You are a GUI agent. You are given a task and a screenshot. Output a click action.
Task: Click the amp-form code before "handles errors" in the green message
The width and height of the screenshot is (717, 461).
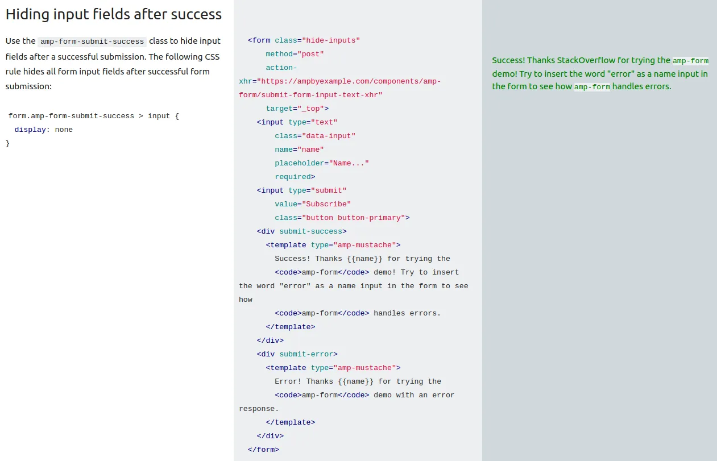click(x=592, y=87)
